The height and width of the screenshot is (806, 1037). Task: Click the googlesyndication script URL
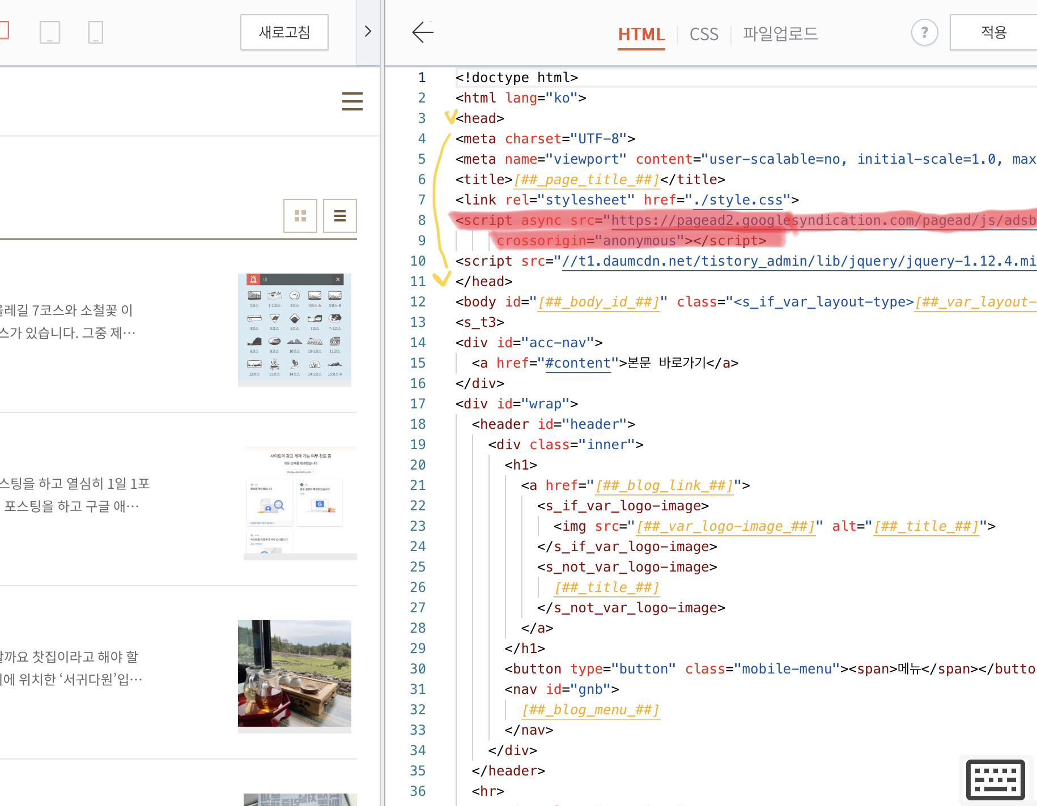tap(824, 220)
